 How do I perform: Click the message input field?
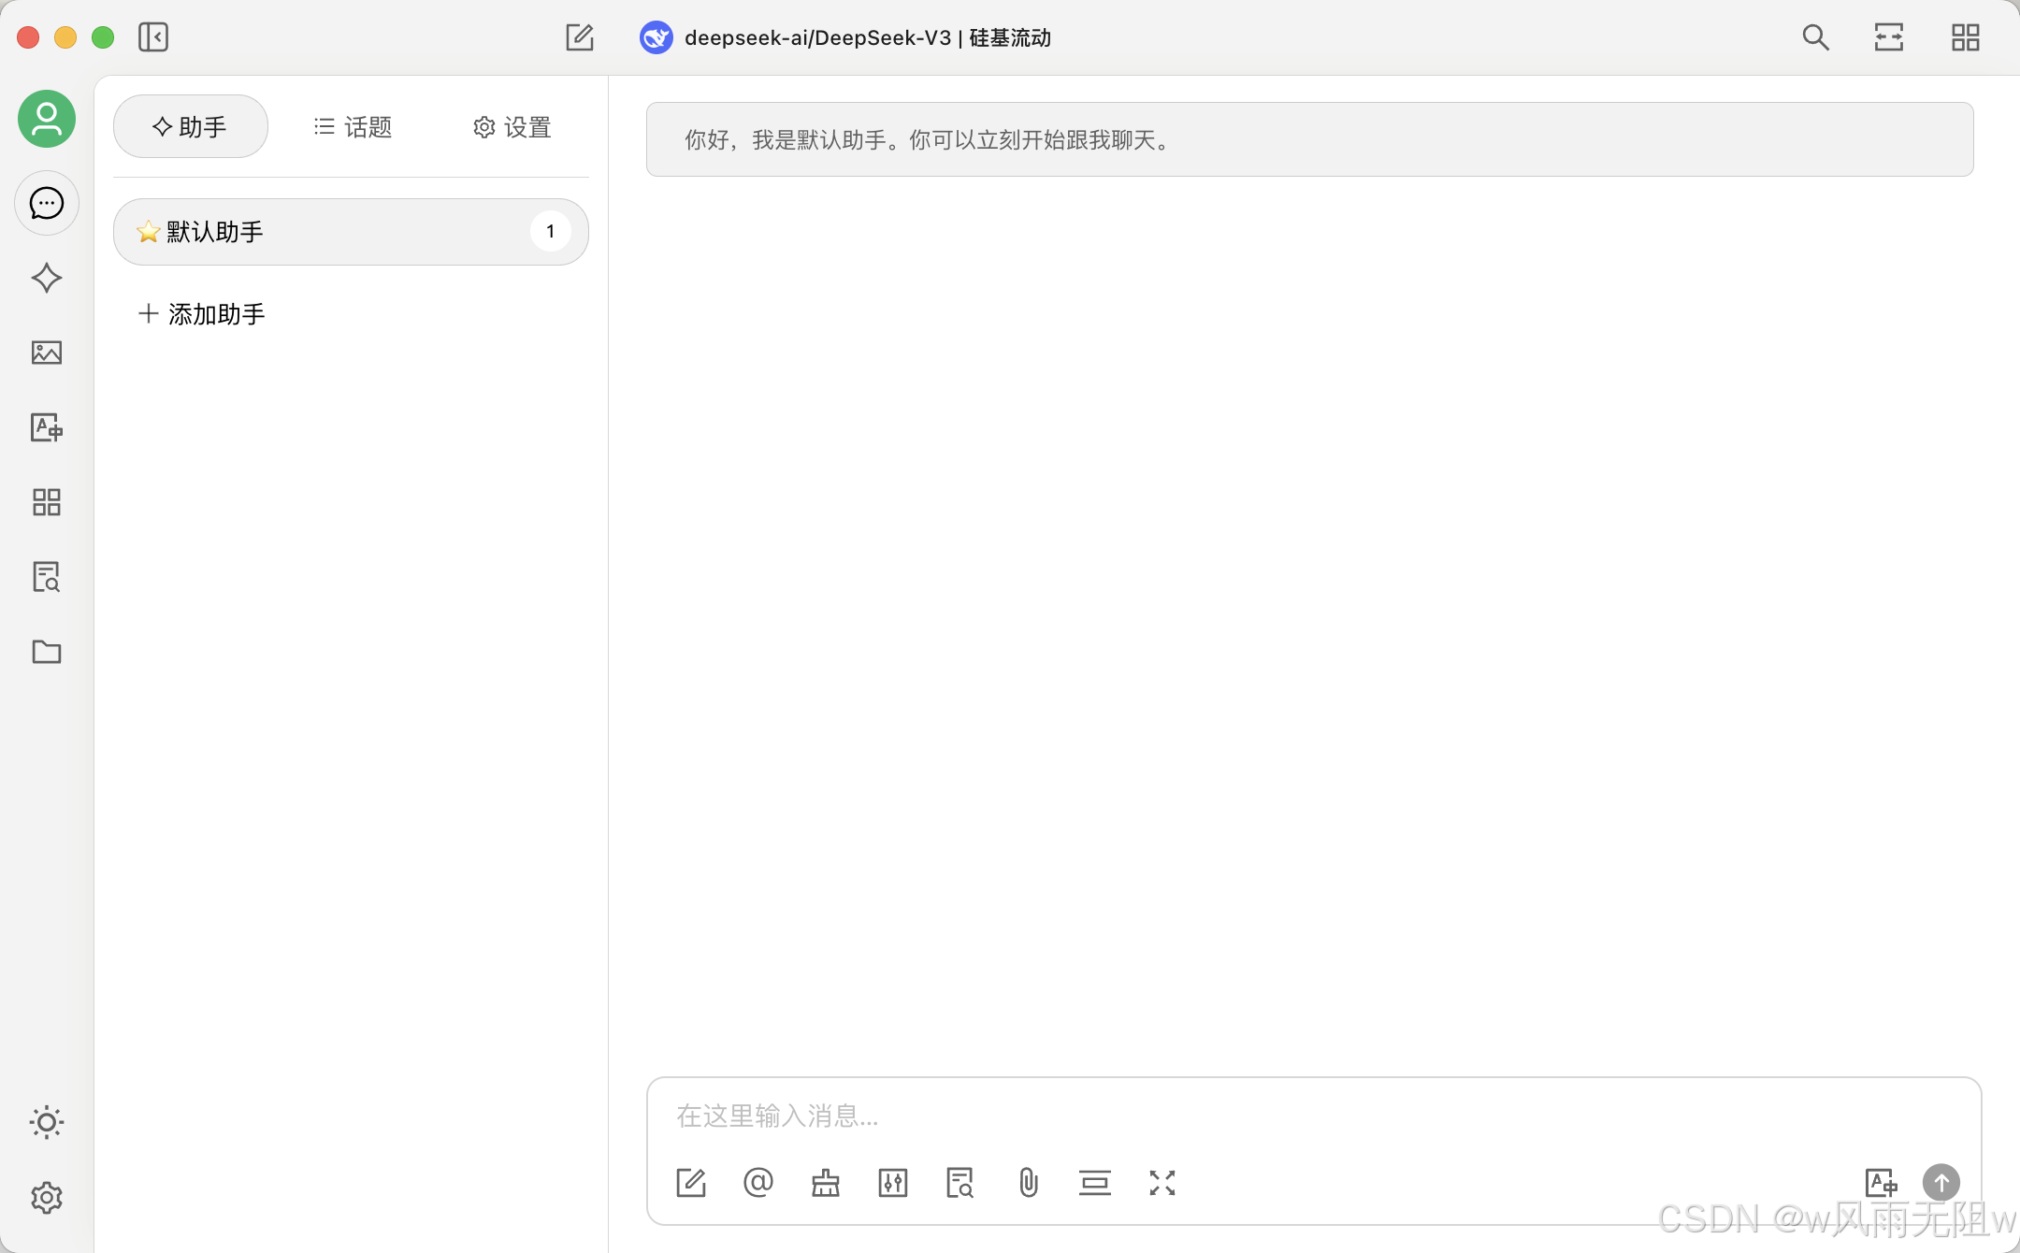1309,1116
